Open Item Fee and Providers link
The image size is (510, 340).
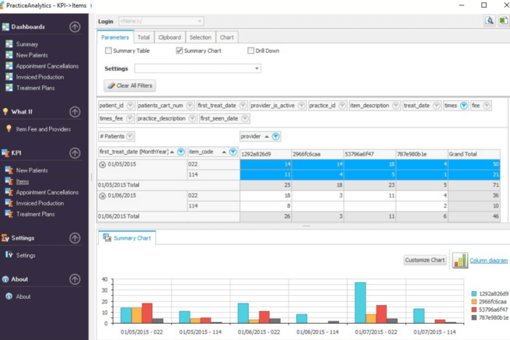44,129
